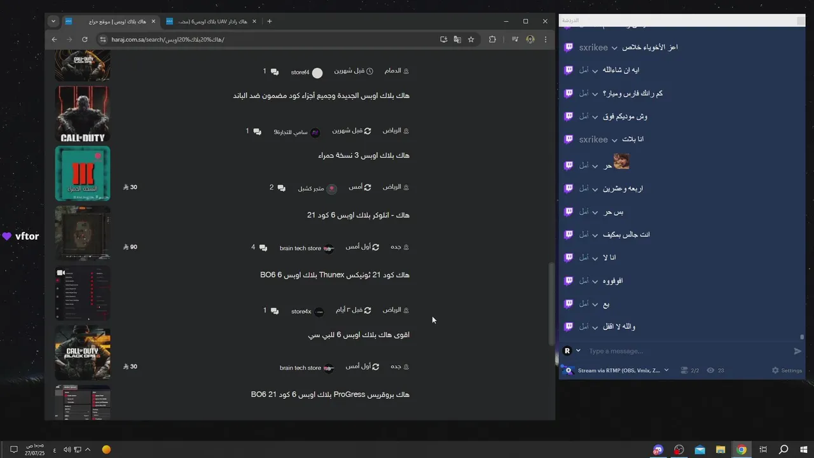Select the 'هاك بلاك اوبس | موقع حراج' tab
Screen dimensions: 814x458
[x=111, y=21]
